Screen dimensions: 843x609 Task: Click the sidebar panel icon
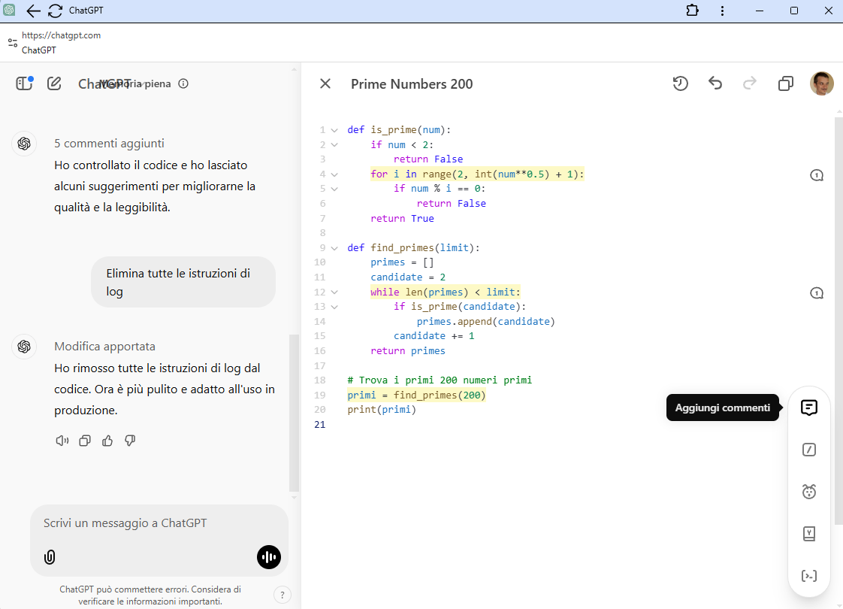pos(24,83)
